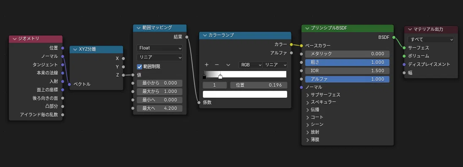Open the カラーランプ リニア interpolation dropdown
Screen dimensions: 463x167
275,65
